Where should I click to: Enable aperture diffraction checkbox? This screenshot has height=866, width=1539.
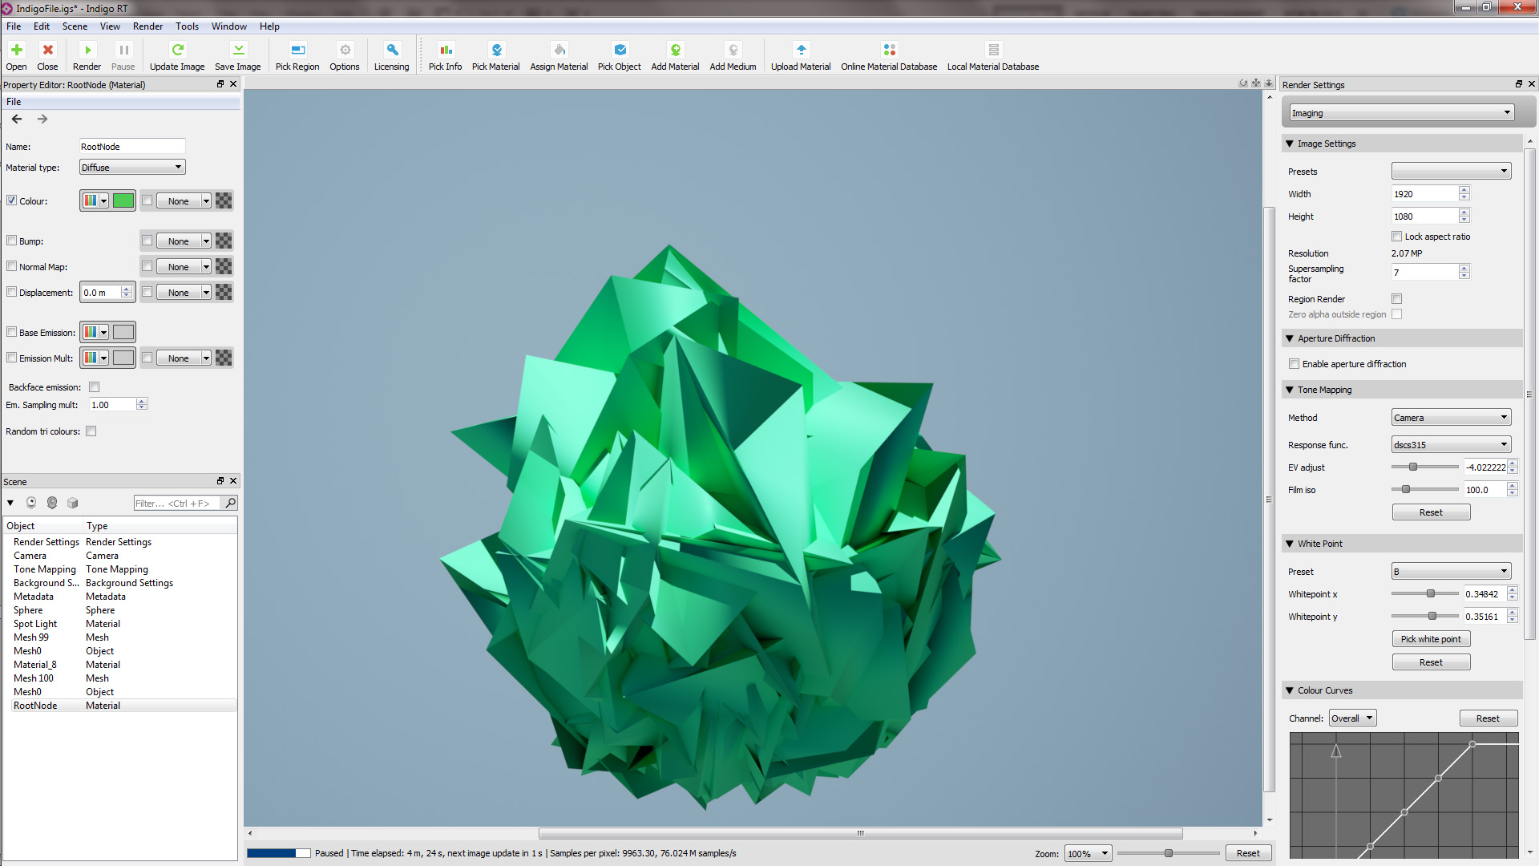click(1295, 364)
